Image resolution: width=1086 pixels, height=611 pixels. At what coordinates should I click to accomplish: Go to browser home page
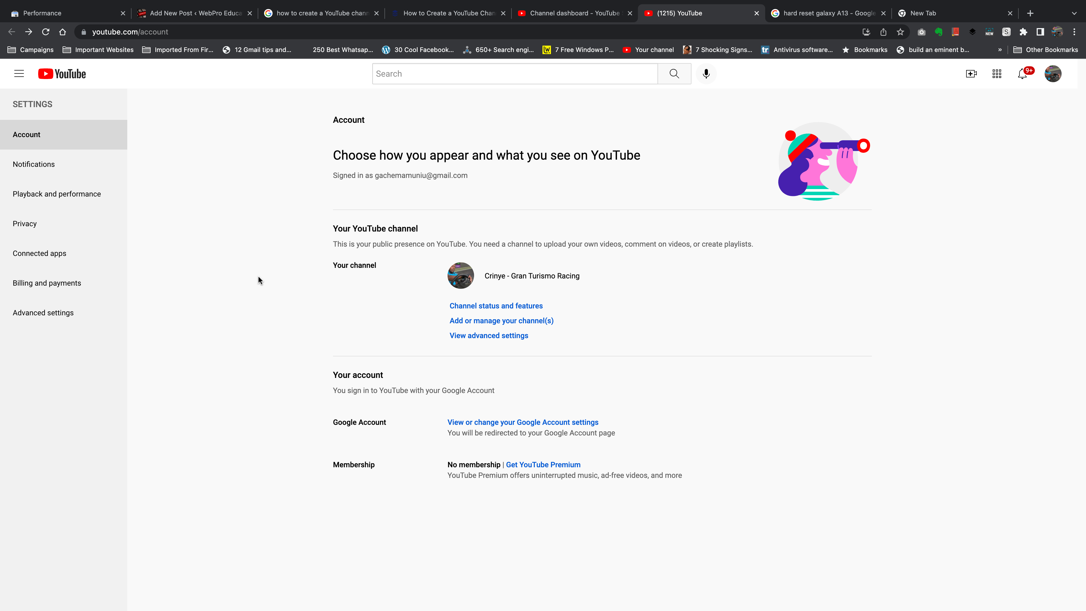(x=62, y=32)
